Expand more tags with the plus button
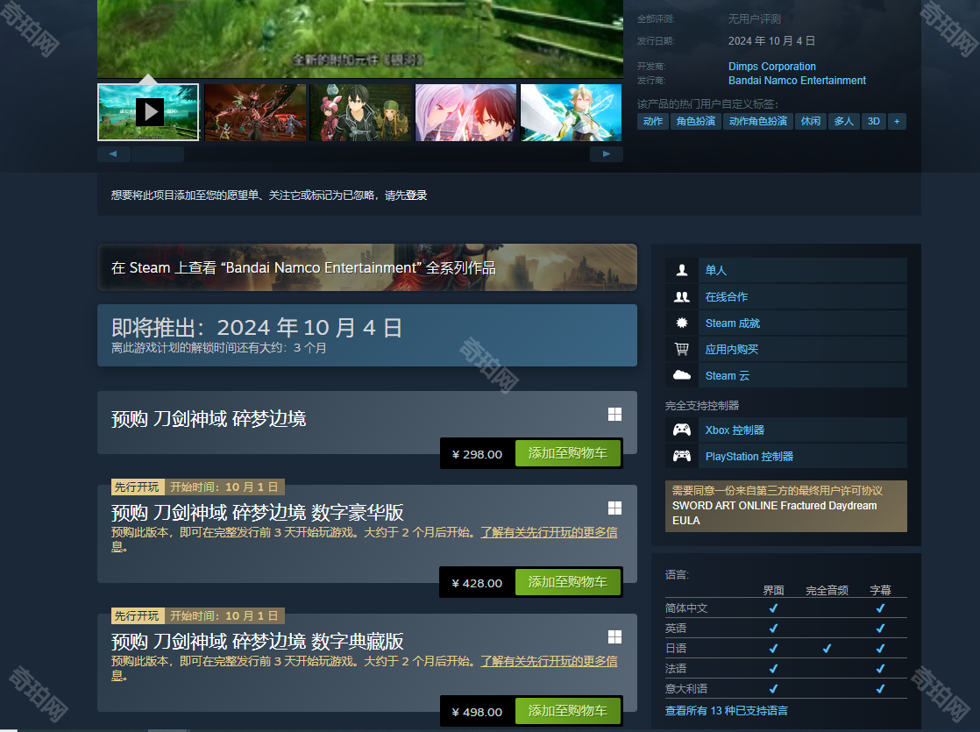Image resolution: width=980 pixels, height=732 pixels. (x=897, y=121)
